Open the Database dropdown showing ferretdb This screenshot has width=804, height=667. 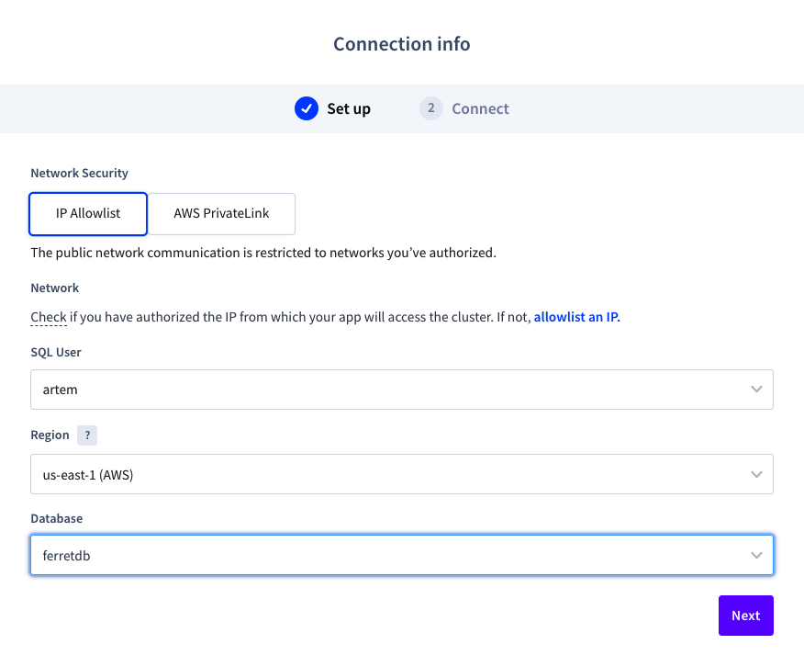click(401, 555)
